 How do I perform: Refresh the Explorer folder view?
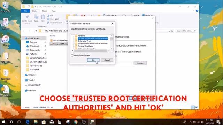pos(172,31)
